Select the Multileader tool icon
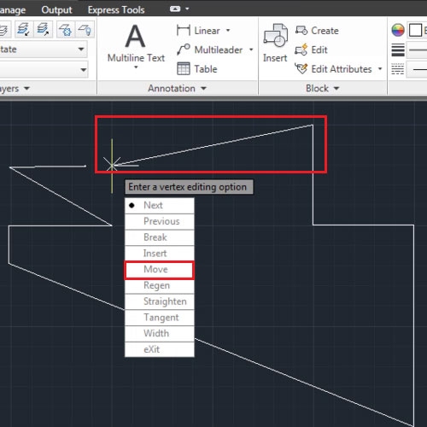The image size is (427, 427). tap(184, 50)
